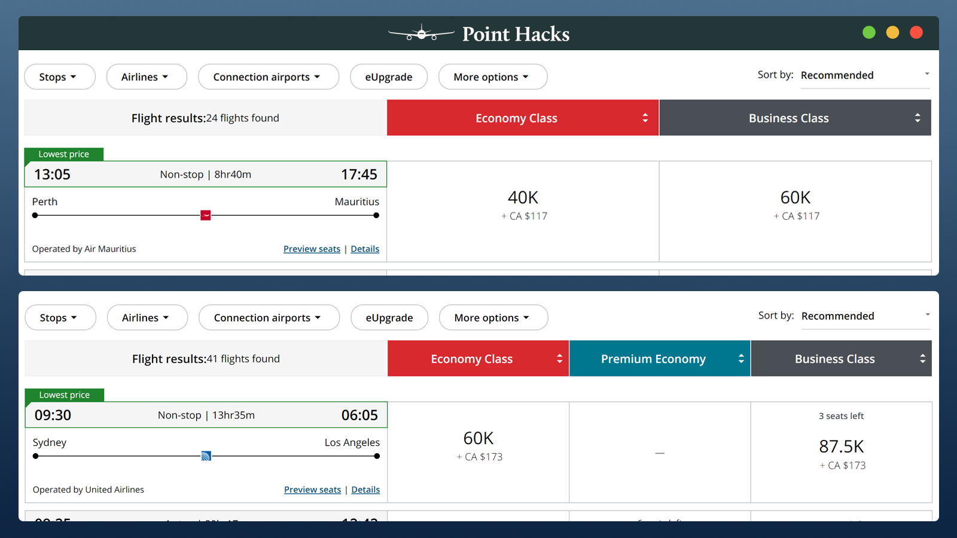Open Preview seats for Sydney to Los Angeles flight
The width and height of the screenshot is (957, 538).
tap(312, 490)
